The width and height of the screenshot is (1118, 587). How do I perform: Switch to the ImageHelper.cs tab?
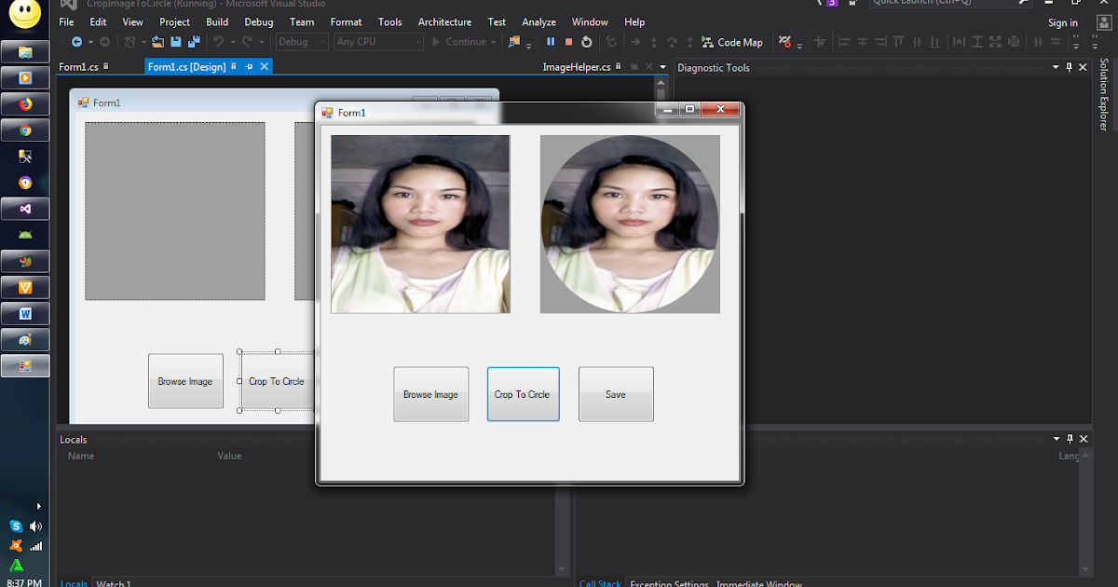click(x=577, y=67)
